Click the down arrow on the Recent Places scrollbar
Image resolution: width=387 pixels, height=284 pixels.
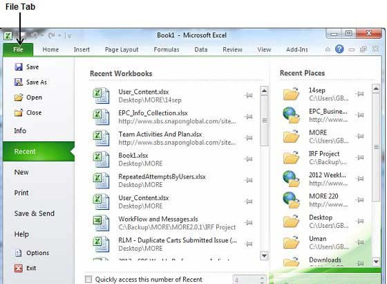(376, 262)
